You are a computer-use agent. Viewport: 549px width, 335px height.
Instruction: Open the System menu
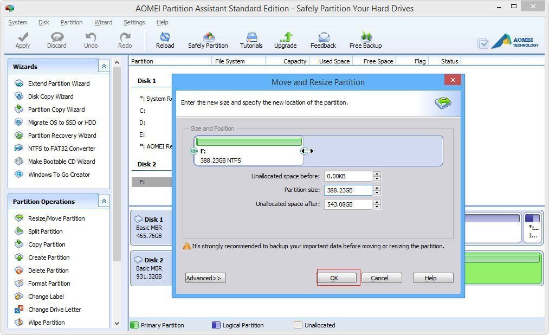pyautogui.click(x=18, y=22)
